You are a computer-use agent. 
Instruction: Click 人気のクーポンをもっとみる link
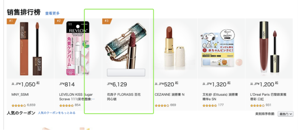56,113
